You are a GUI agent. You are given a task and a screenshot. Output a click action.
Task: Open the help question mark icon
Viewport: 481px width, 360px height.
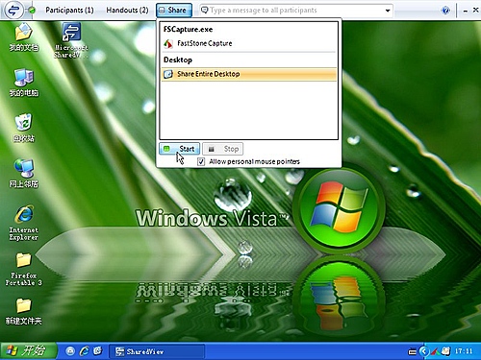tap(445, 11)
